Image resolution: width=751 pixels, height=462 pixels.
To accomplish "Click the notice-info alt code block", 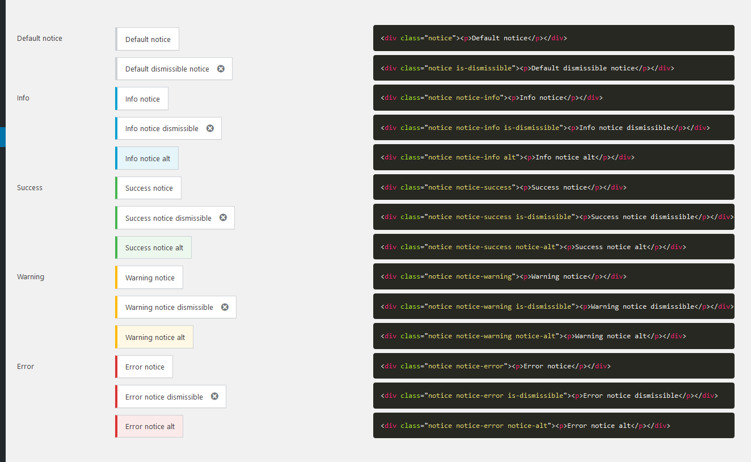I will coord(554,157).
